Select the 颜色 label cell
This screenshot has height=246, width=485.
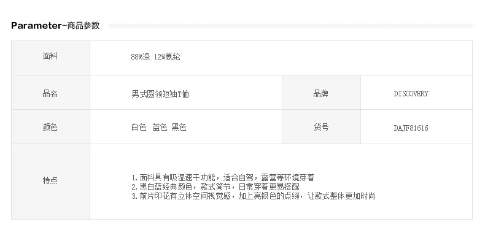click(x=50, y=127)
